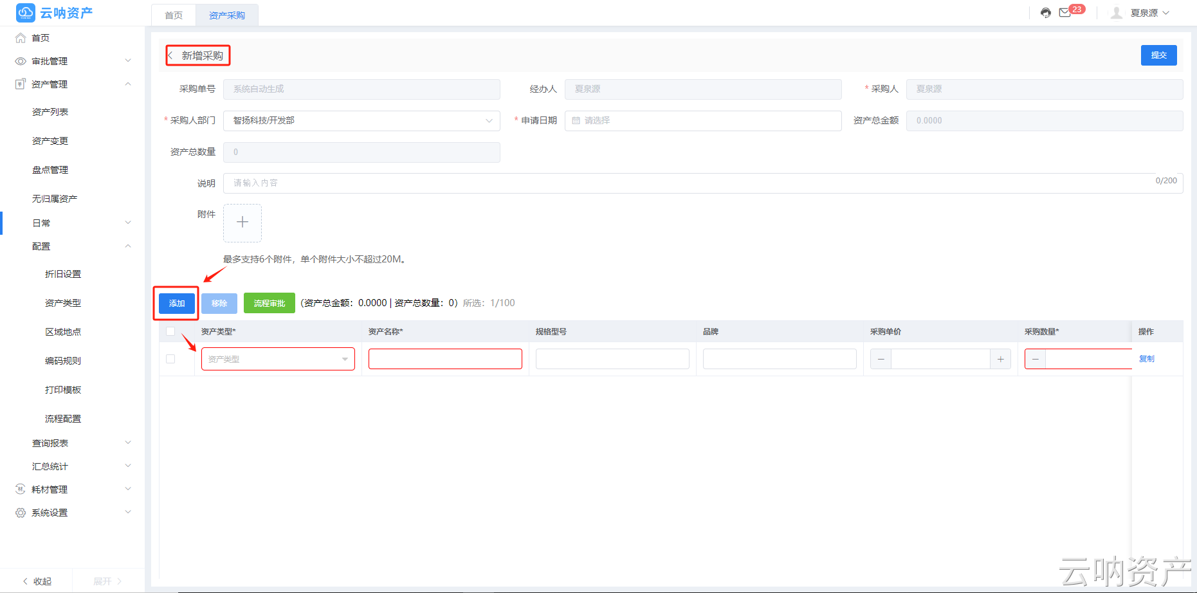Viewport: 1197px width, 593px height.
Task: Click the 规格型号 input in the table row
Action: 612,359
